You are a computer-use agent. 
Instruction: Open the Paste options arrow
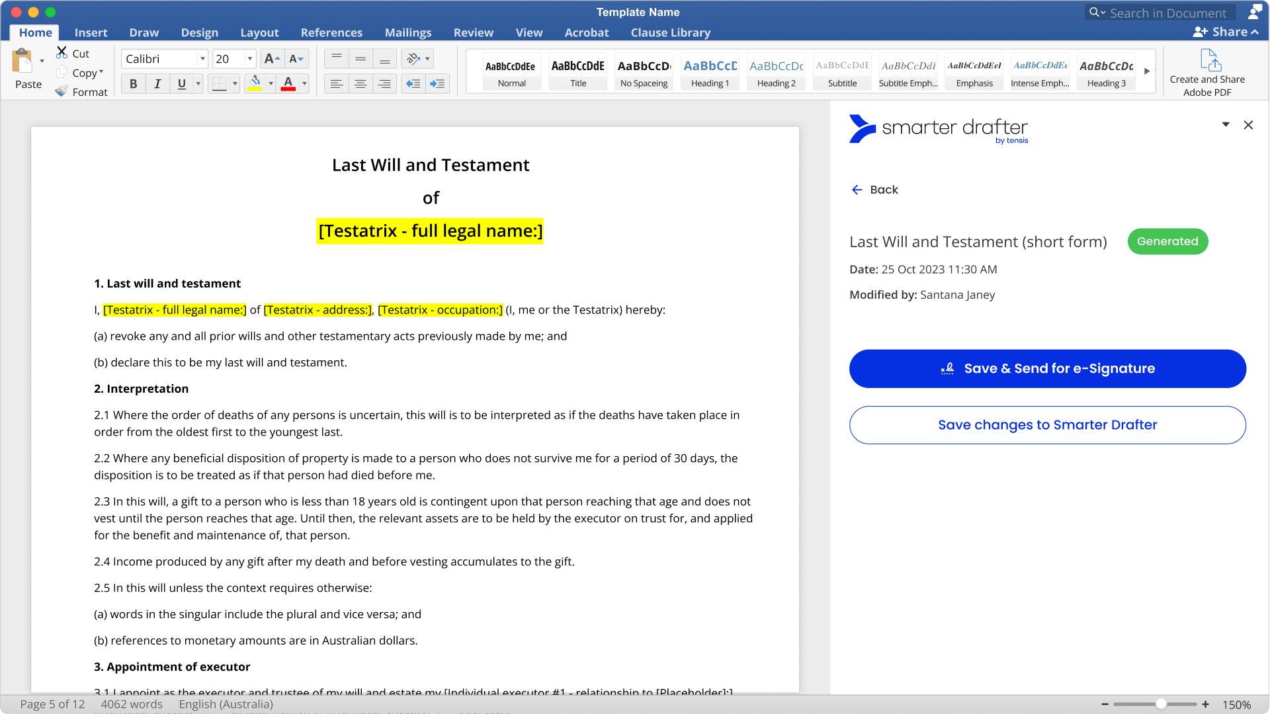pyautogui.click(x=42, y=61)
